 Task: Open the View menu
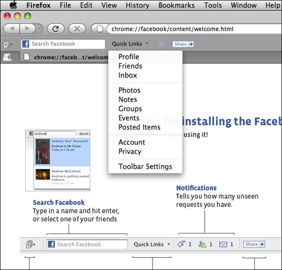click(109, 5)
